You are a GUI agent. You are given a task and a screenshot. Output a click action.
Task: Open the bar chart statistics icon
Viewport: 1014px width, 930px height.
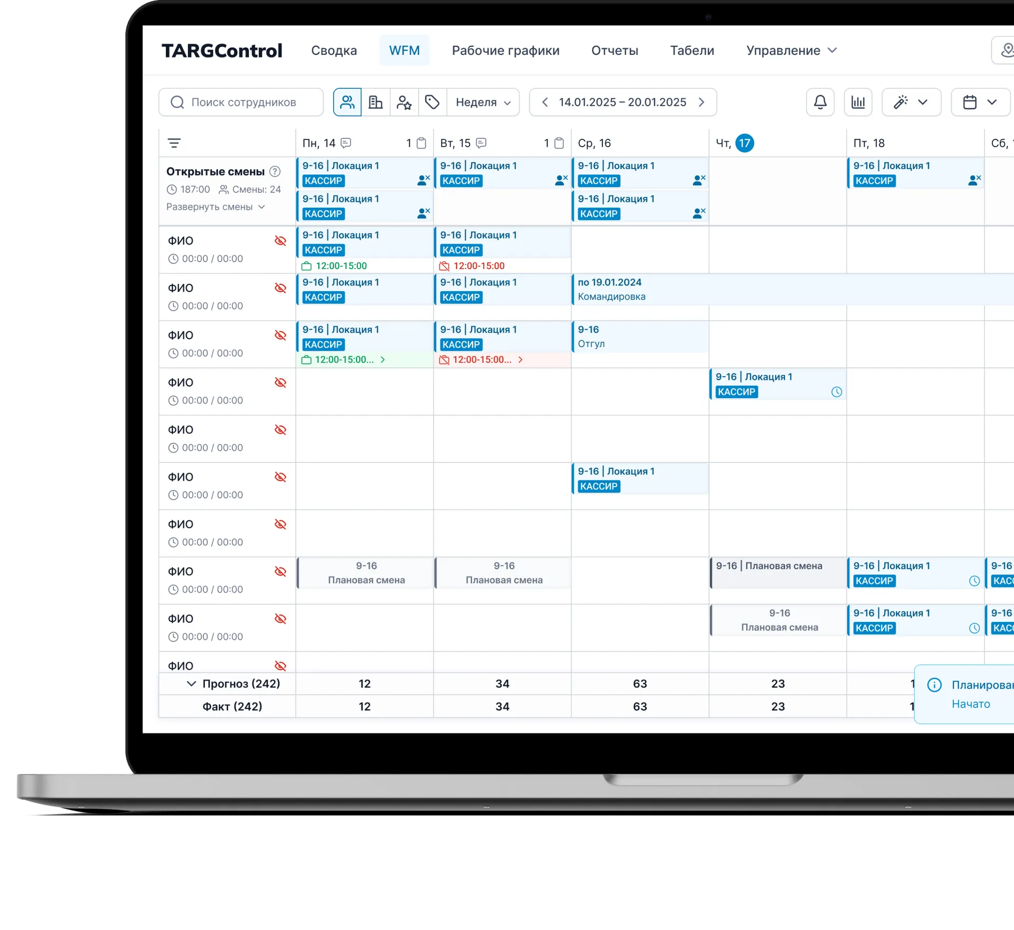pyautogui.click(x=858, y=102)
